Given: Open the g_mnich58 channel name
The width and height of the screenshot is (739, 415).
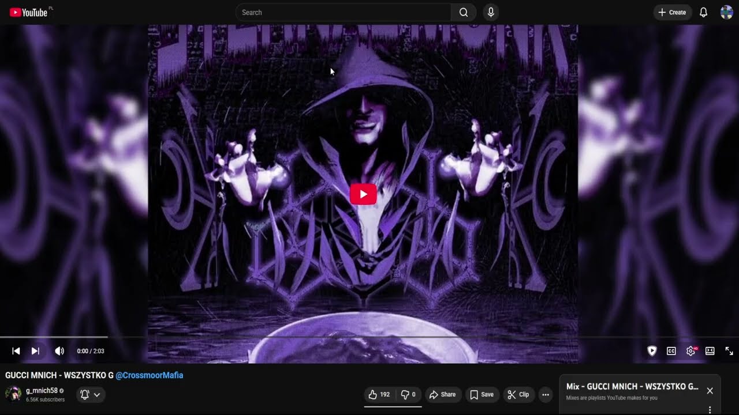Looking at the screenshot, I should pyautogui.click(x=42, y=391).
